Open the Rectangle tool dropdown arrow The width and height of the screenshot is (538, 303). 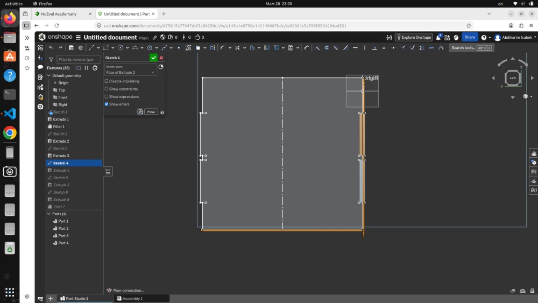[x=112, y=48]
